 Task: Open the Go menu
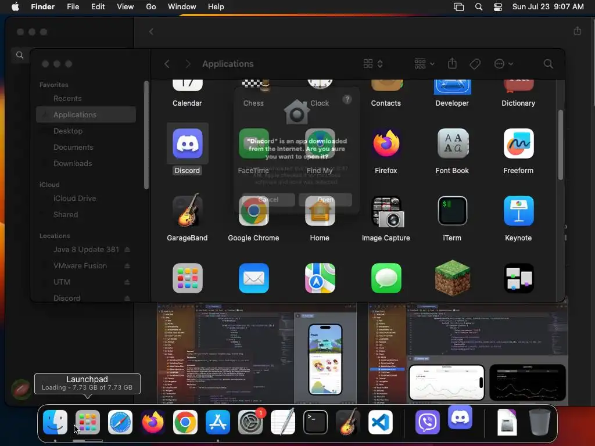pos(151,7)
